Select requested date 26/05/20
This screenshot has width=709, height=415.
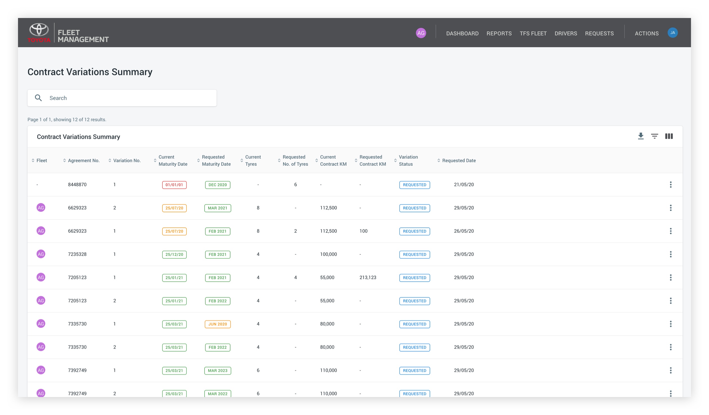click(464, 231)
